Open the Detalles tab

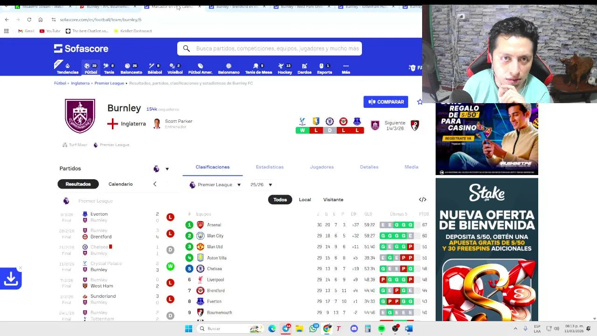tap(369, 167)
